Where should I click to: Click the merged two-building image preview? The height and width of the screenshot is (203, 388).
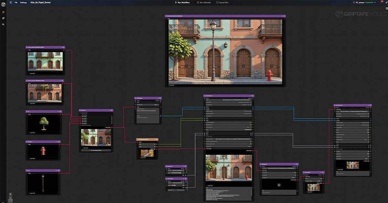[96, 137]
